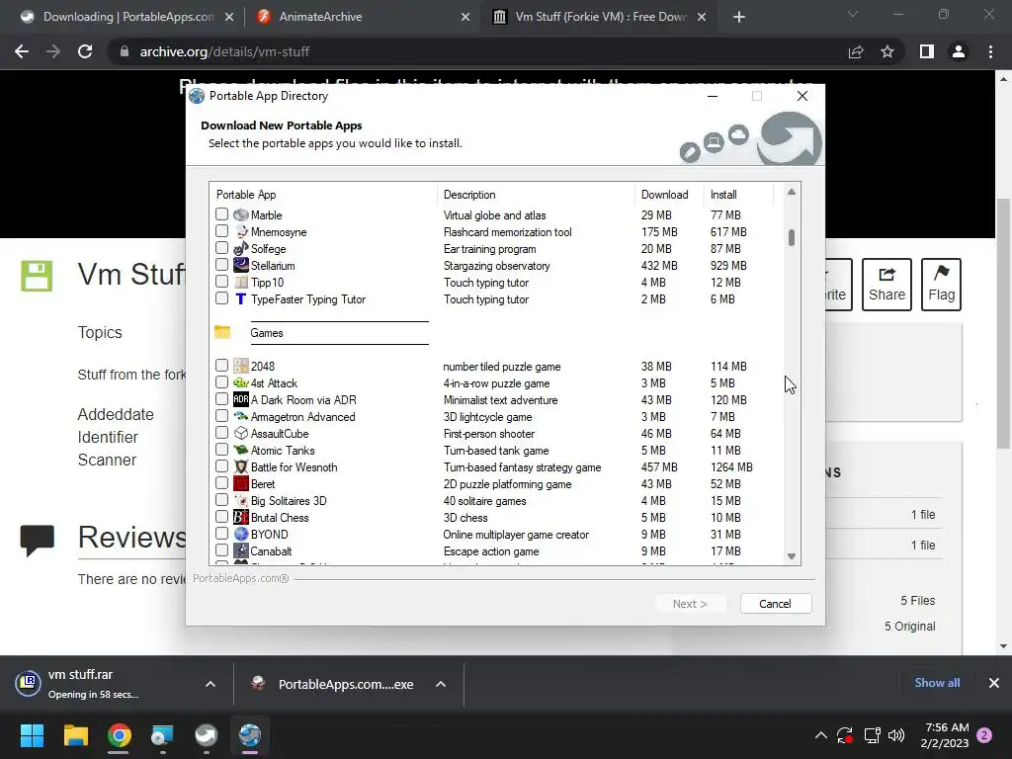The height and width of the screenshot is (759, 1012).
Task: Click Show all downloads link
Action: coord(937,683)
